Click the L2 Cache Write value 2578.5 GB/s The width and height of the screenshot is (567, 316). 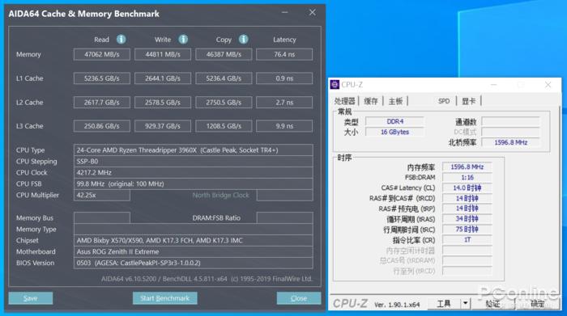[163, 103]
